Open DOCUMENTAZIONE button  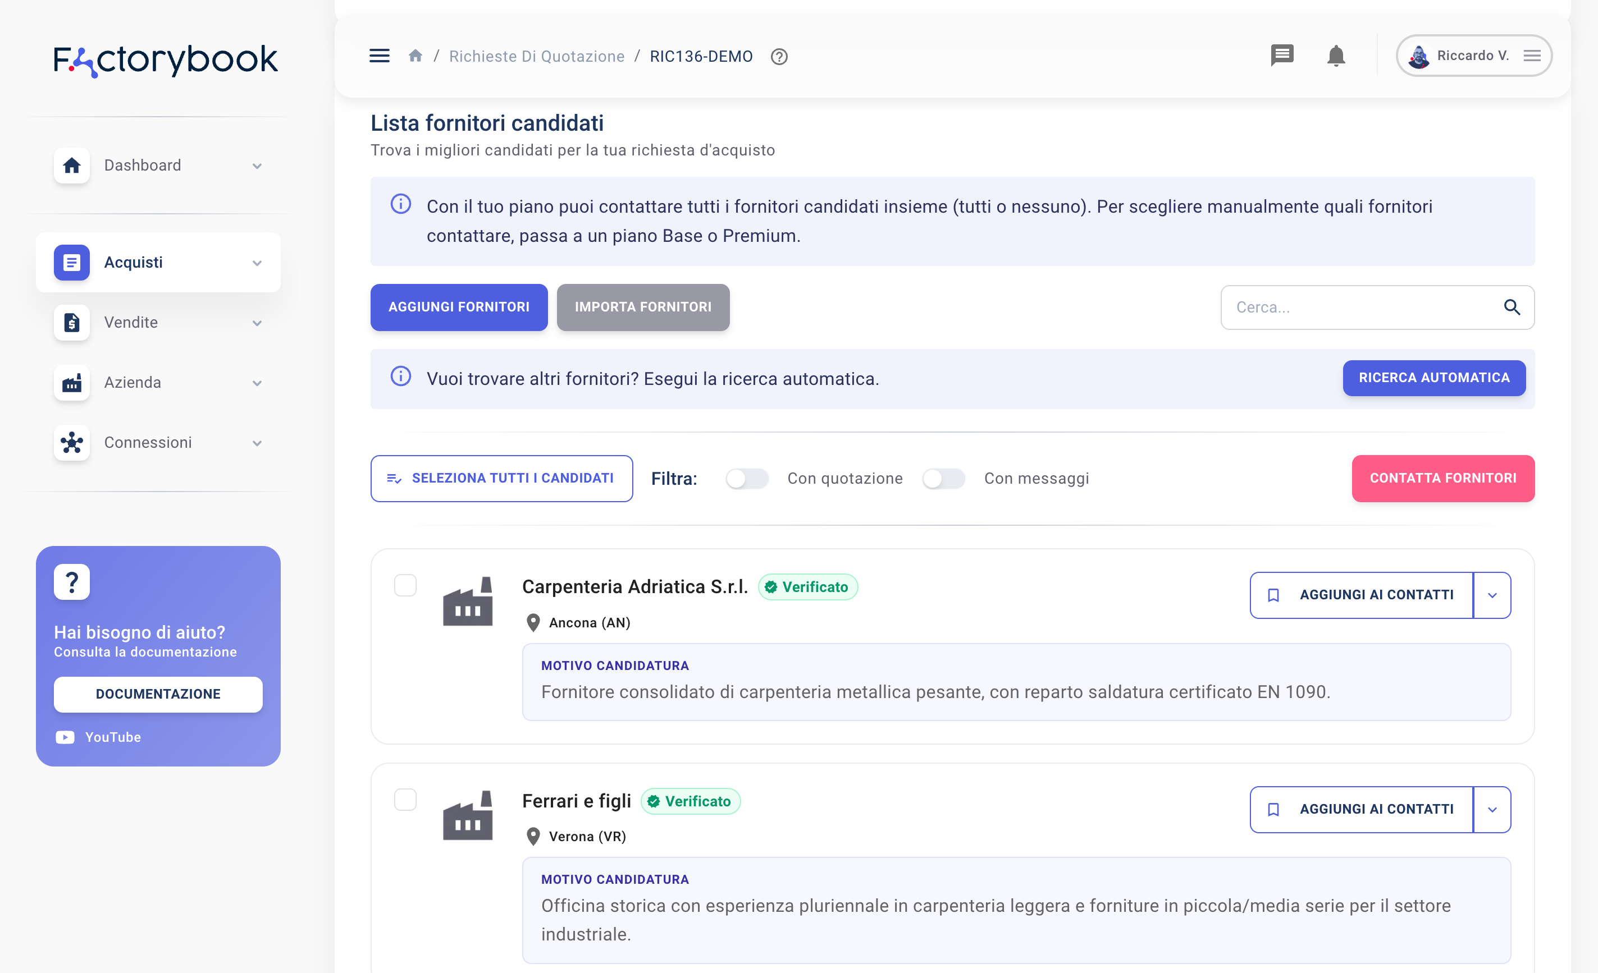click(158, 694)
